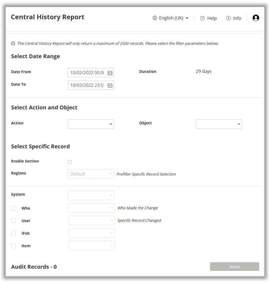Expand the Regions Default dropdown

click(x=91, y=174)
